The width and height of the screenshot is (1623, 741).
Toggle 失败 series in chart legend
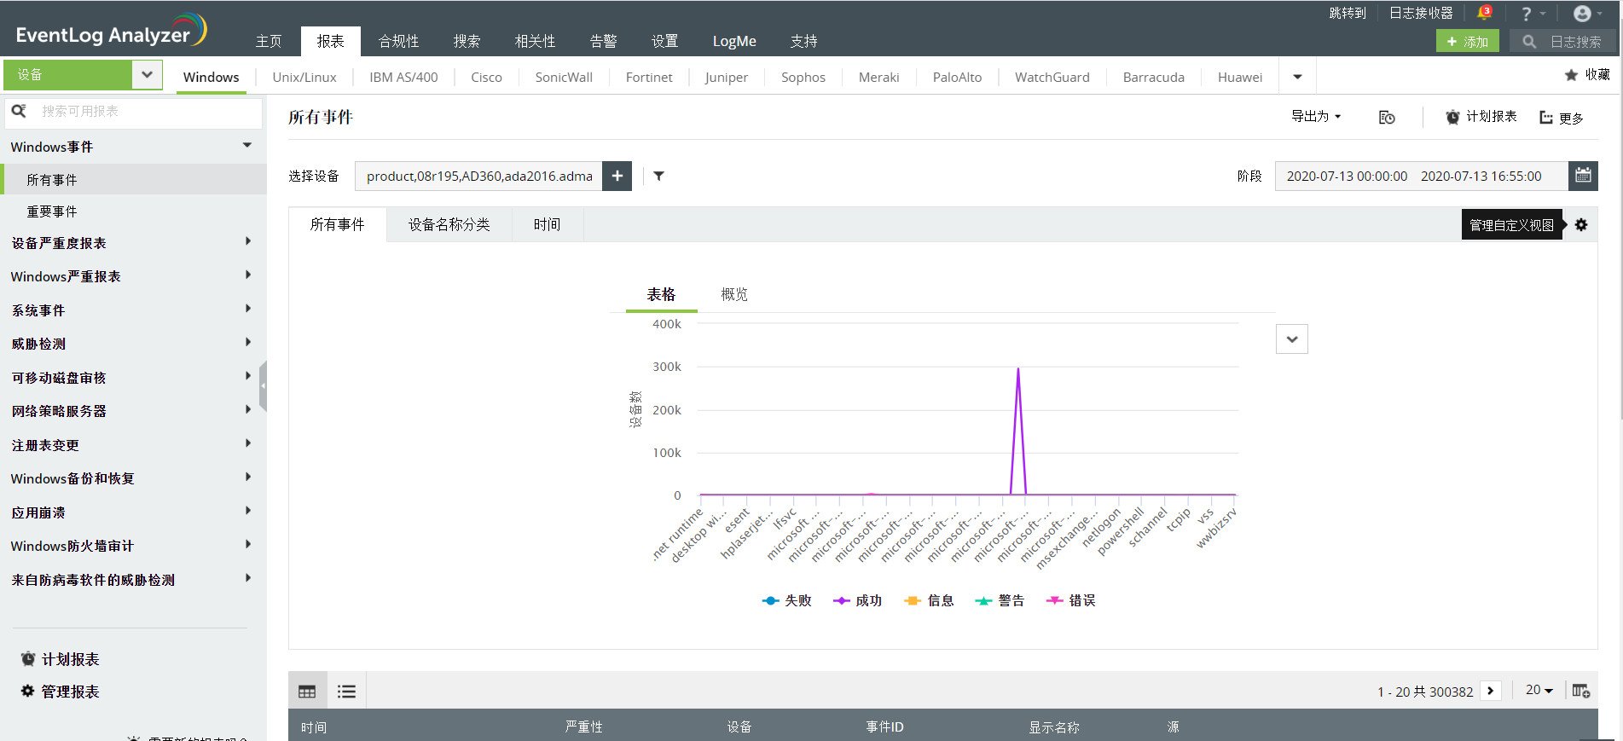pyautogui.click(x=786, y=600)
